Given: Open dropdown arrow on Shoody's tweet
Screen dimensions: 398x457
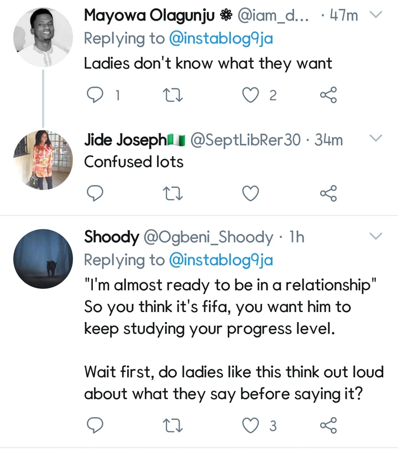Looking at the screenshot, I should point(376,236).
